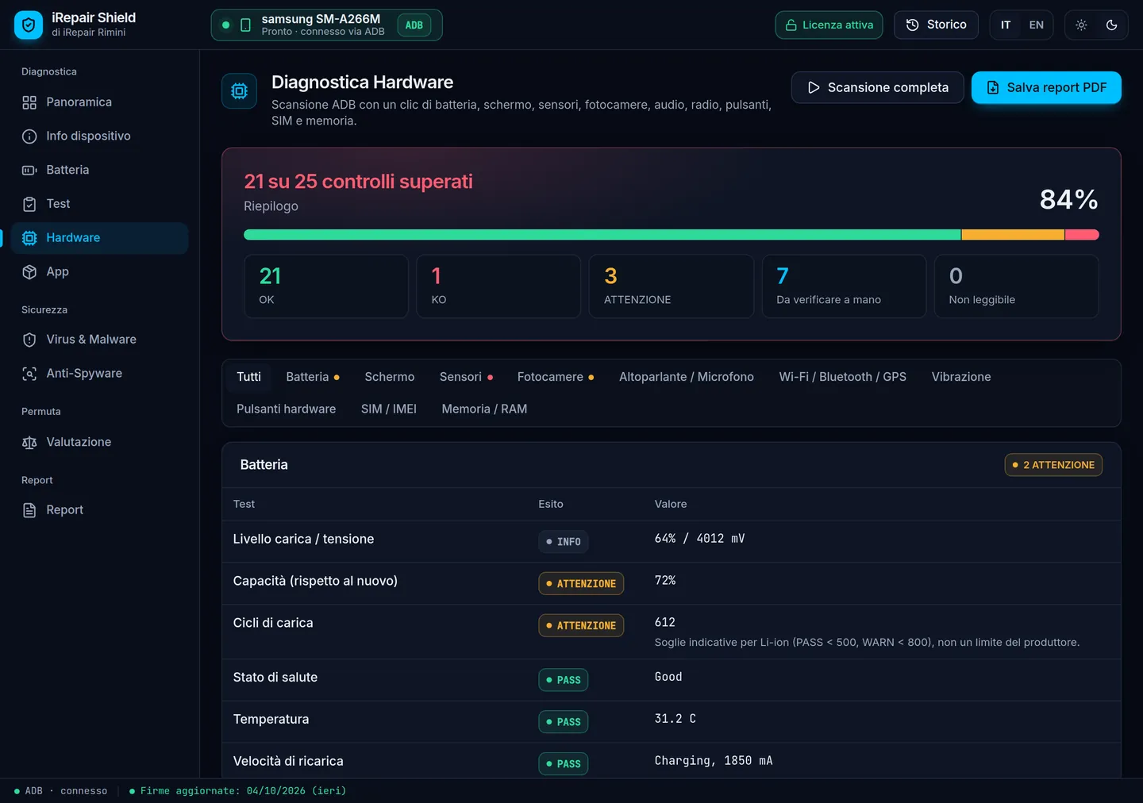This screenshot has height=803, width=1143.
Task: Click the 7 Da verificare a mano card
Action: (x=844, y=286)
